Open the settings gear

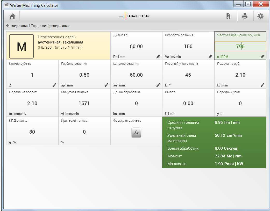click(x=260, y=16)
